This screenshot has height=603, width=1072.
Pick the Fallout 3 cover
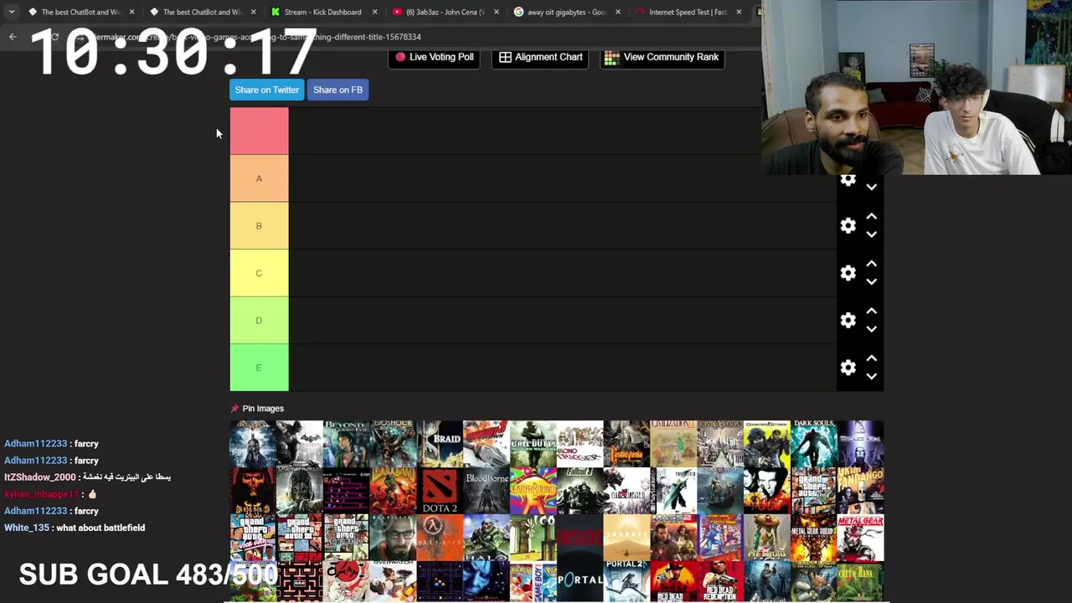coord(580,491)
